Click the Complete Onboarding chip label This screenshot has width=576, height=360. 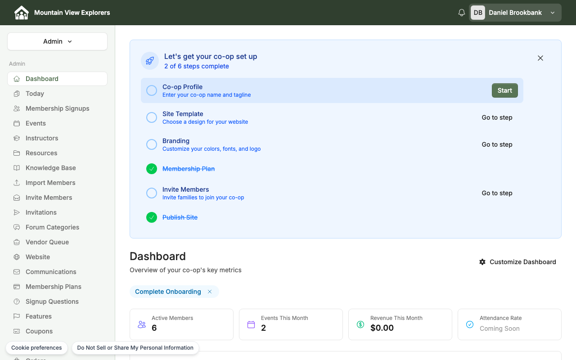point(168,292)
